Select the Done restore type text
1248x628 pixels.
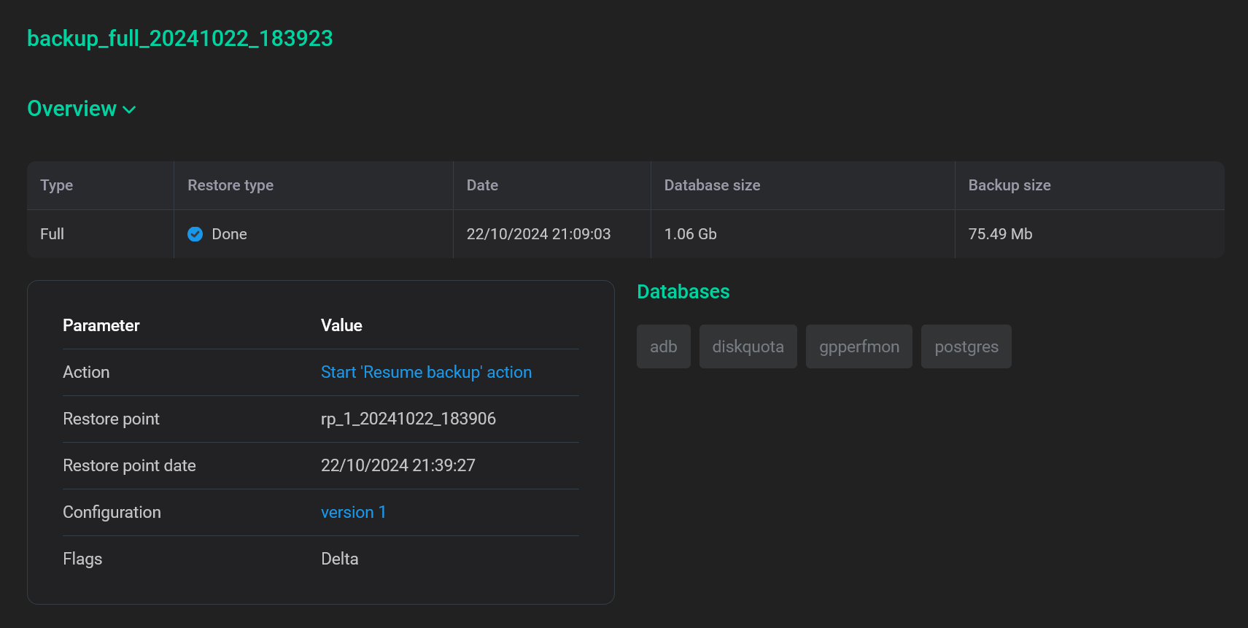pos(229,234)
